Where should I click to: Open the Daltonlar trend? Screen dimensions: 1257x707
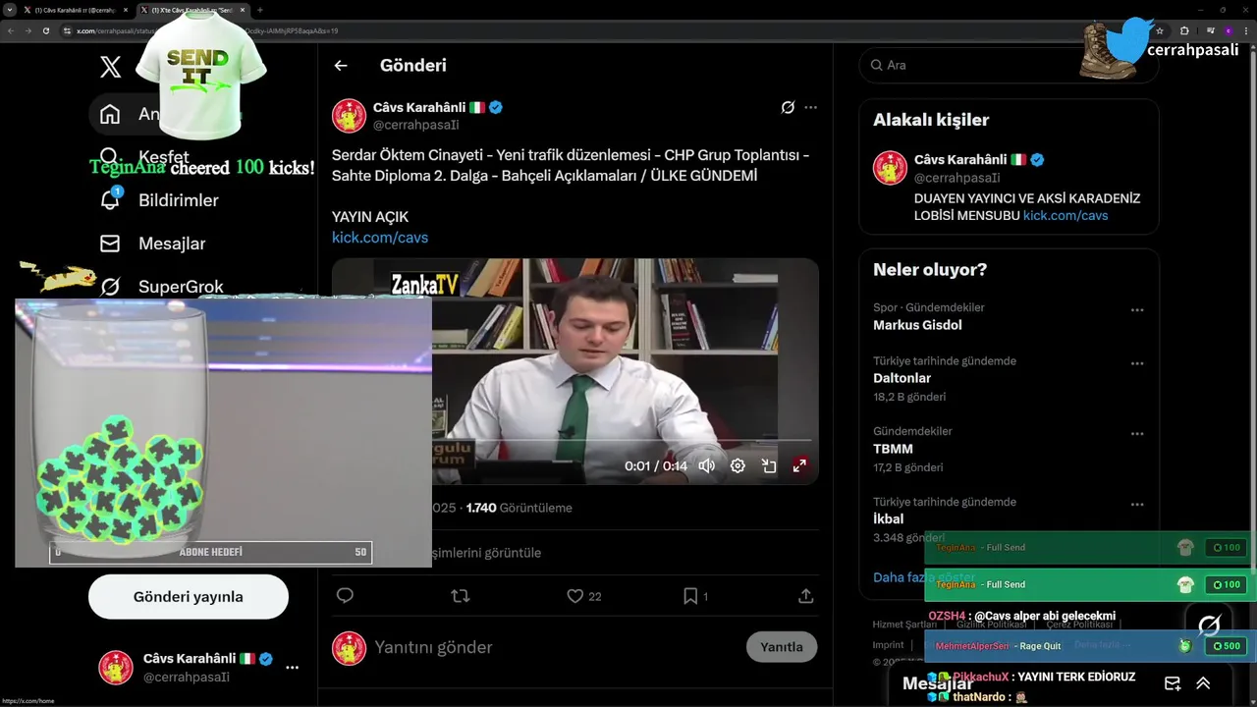point(902,378)
